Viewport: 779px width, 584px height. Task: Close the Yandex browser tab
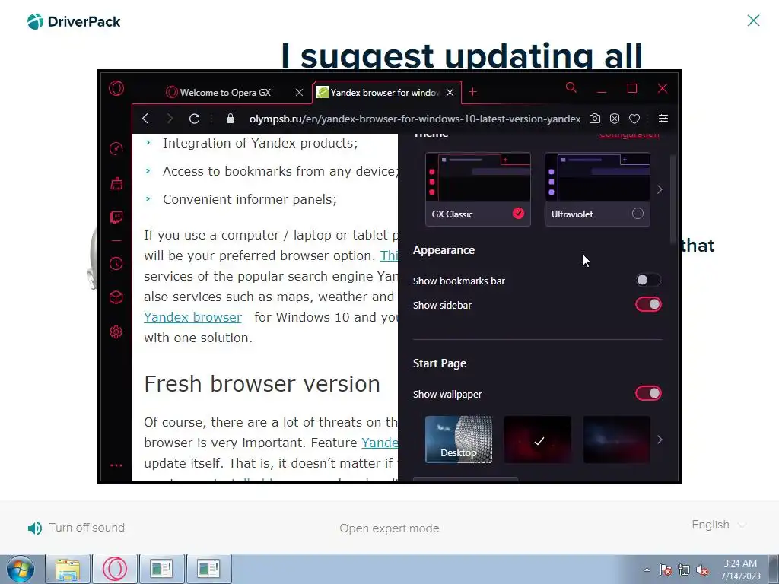click(x=450, y=92)
